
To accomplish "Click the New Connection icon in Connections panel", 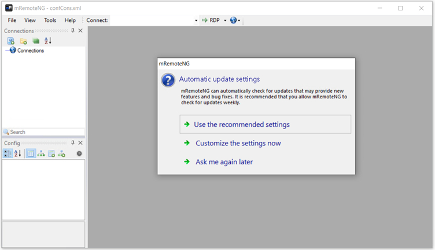I will (11, 41).
